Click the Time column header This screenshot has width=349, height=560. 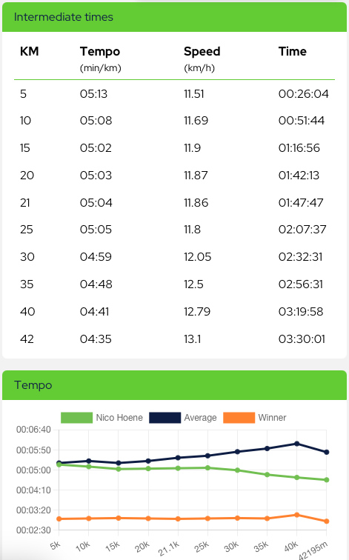tap(292, 51)
